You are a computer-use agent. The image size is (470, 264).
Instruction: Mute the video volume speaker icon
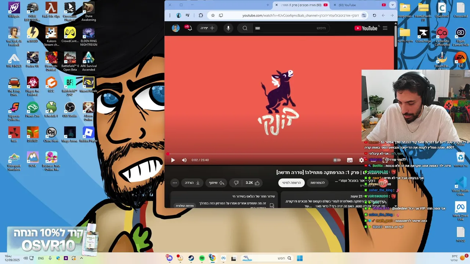coord(184,160)
